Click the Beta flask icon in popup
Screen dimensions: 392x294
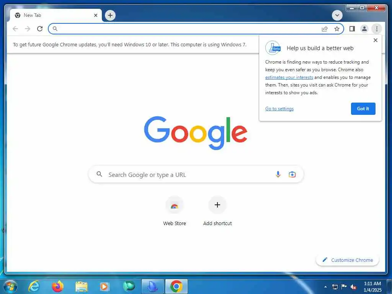pos(273,48)
